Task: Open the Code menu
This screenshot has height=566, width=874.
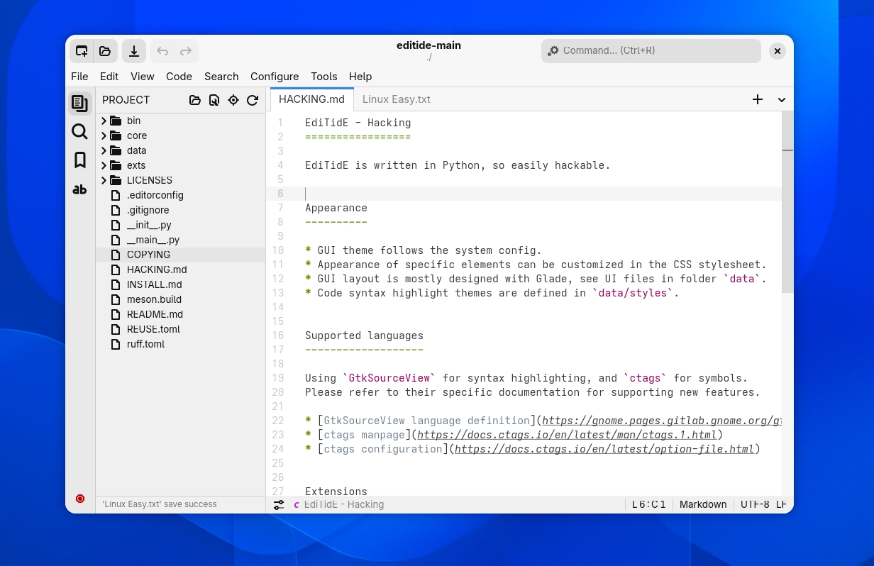Action: coord(179,77)
